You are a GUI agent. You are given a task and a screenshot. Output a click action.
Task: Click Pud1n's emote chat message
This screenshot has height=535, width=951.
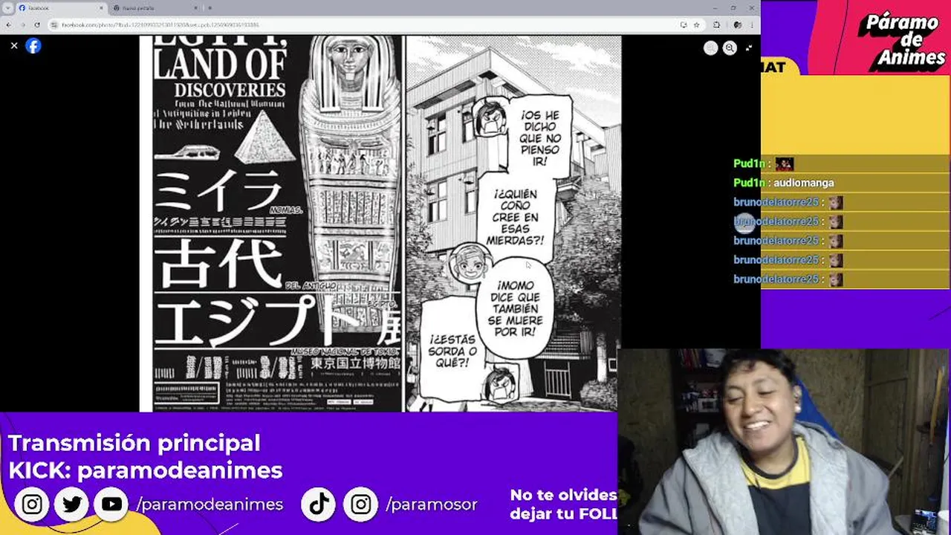pos(764,163)
